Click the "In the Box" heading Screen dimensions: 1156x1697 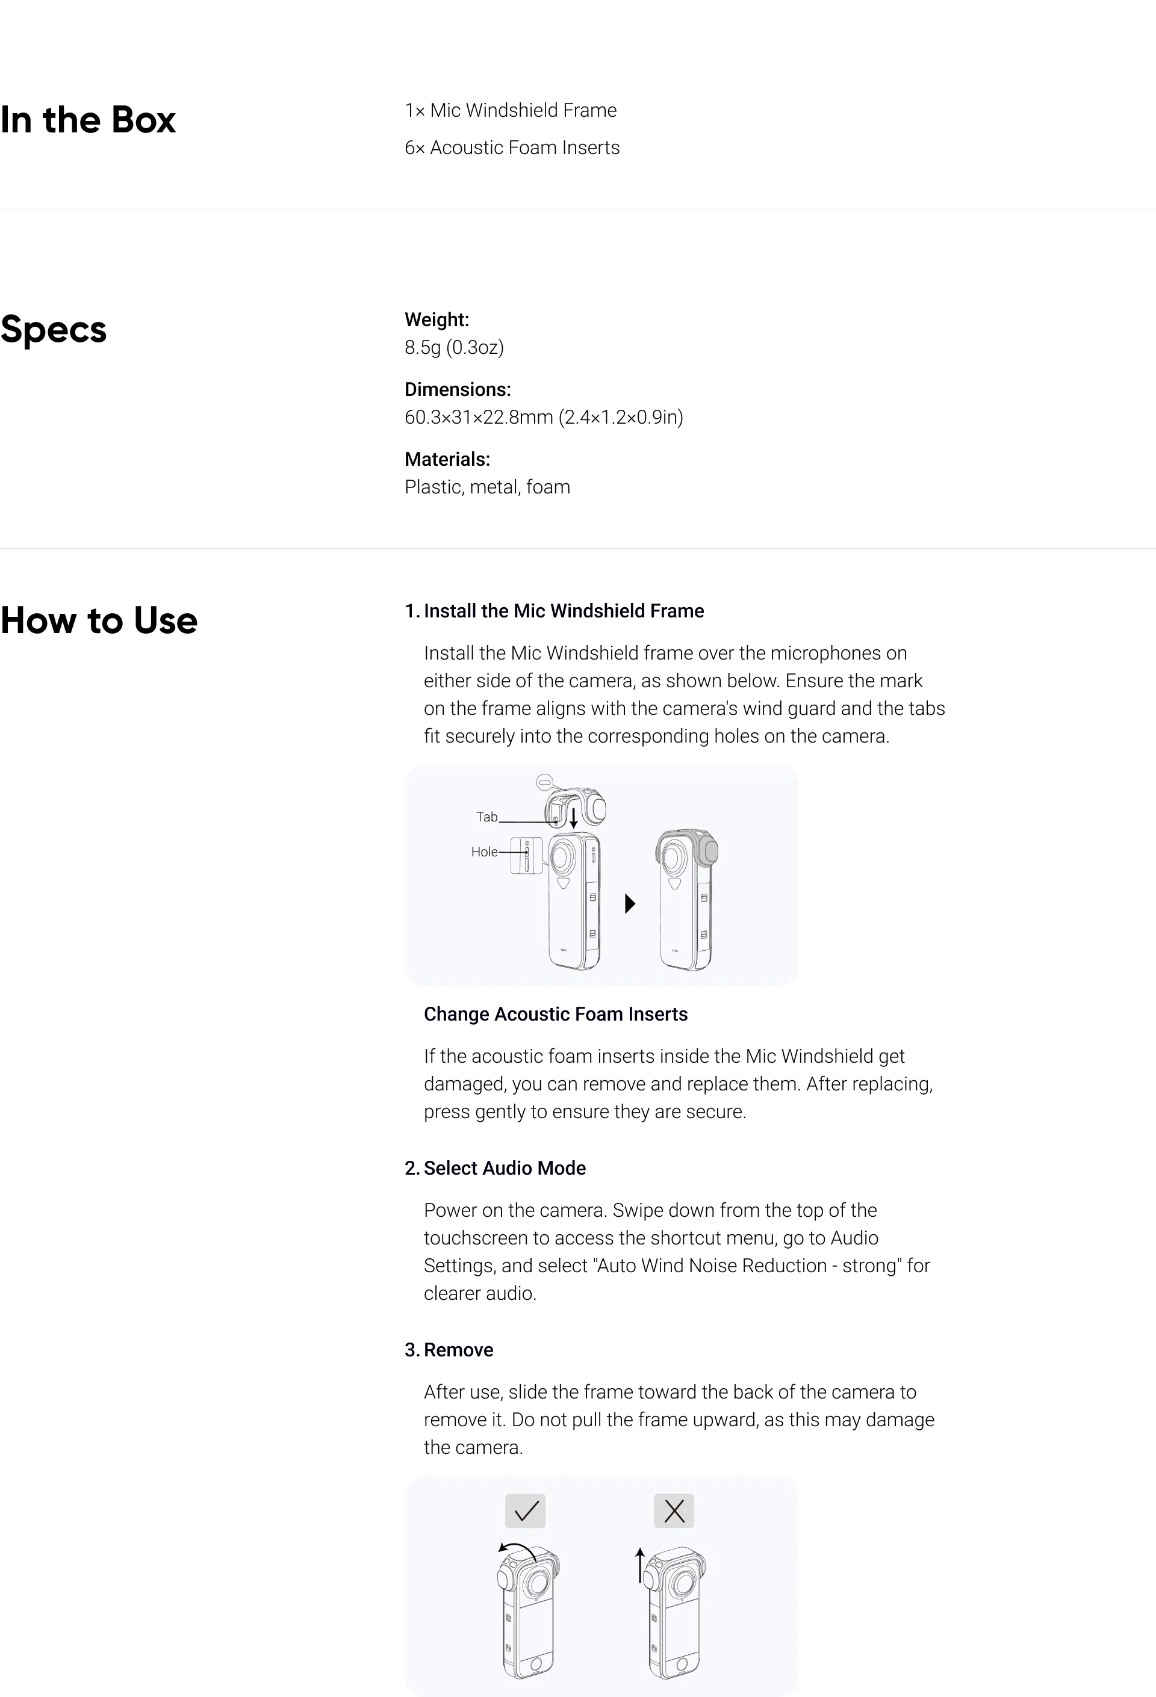point(89,120)
